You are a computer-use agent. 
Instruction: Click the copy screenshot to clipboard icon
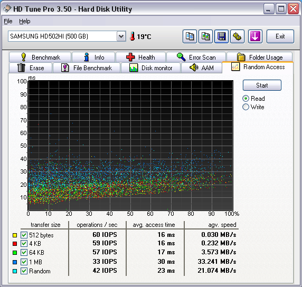205,36
